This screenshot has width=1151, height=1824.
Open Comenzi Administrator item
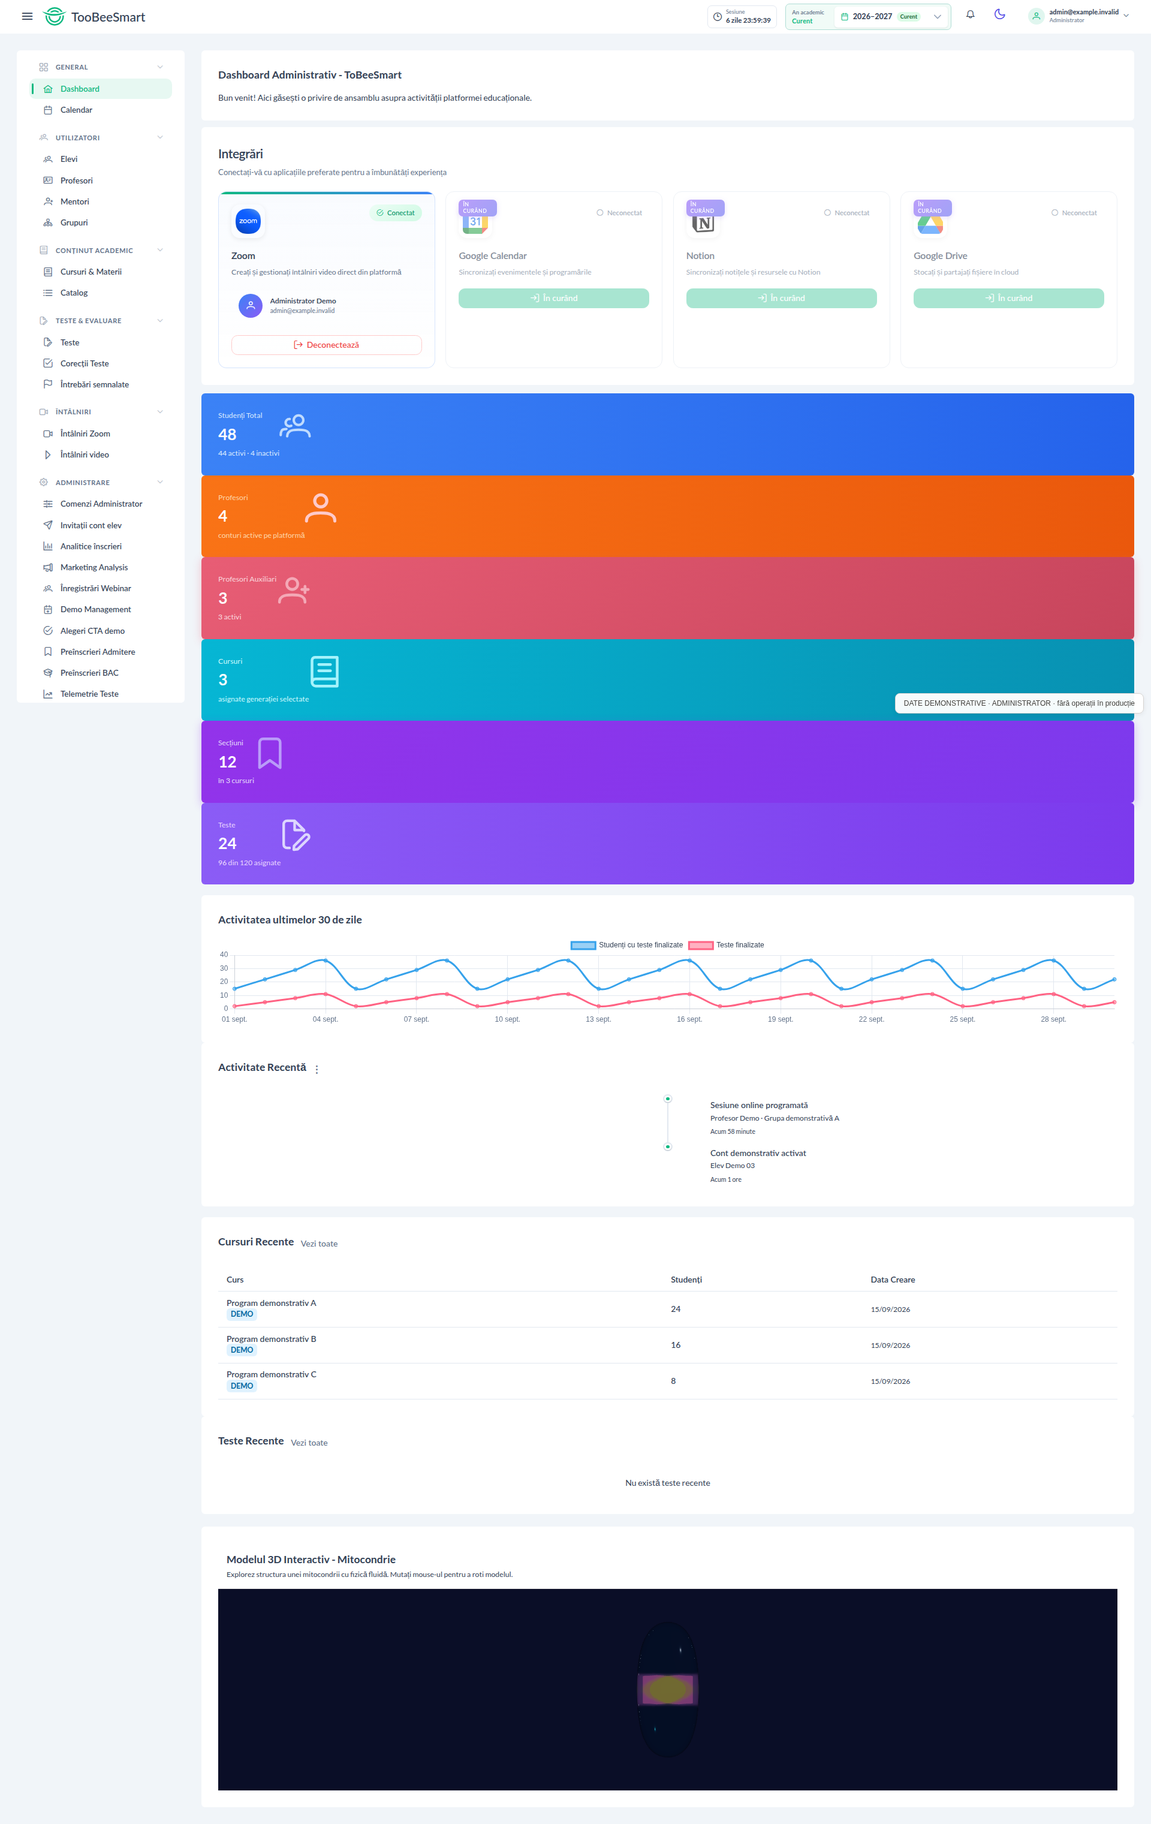tap(101, 504)
